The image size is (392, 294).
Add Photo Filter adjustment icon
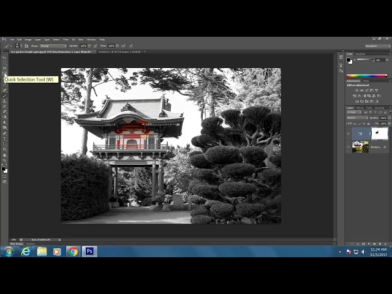(x=369, y=96)
